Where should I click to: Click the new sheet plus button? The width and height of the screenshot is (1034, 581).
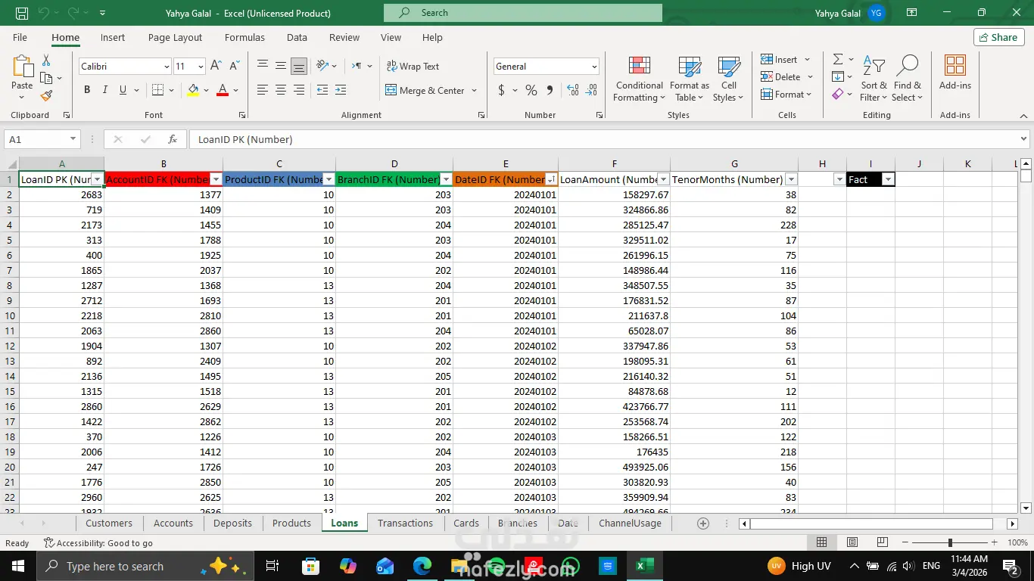(x=702, y=524)
